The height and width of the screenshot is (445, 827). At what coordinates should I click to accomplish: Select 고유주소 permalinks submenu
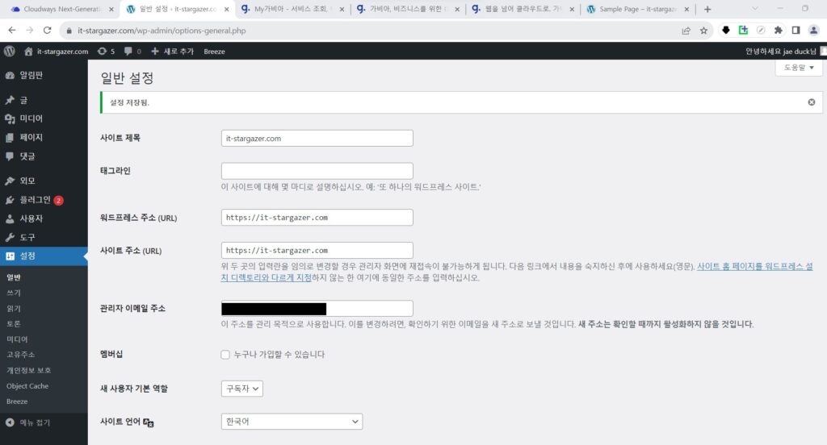click(x=20, y=355)
